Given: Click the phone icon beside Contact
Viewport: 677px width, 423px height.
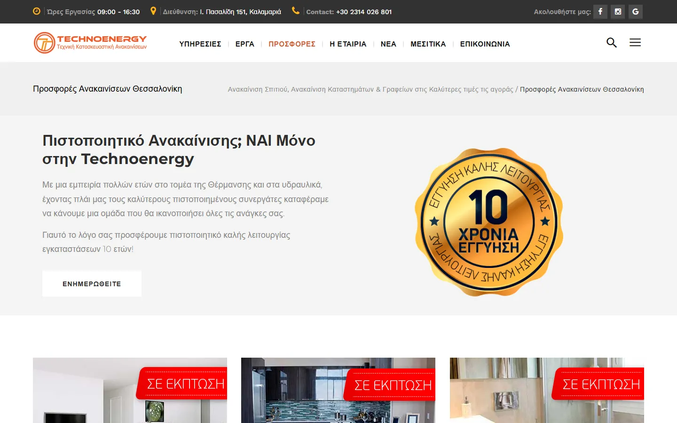Looking at the screenshot, I should (x=296, y=11).
